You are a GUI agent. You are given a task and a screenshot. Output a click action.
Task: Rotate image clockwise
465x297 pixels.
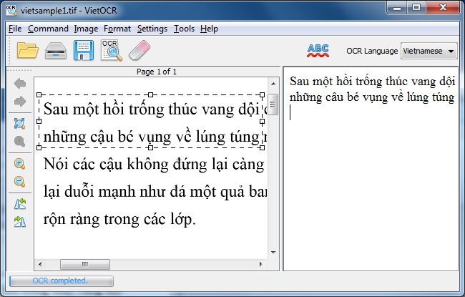pos(20,222)
